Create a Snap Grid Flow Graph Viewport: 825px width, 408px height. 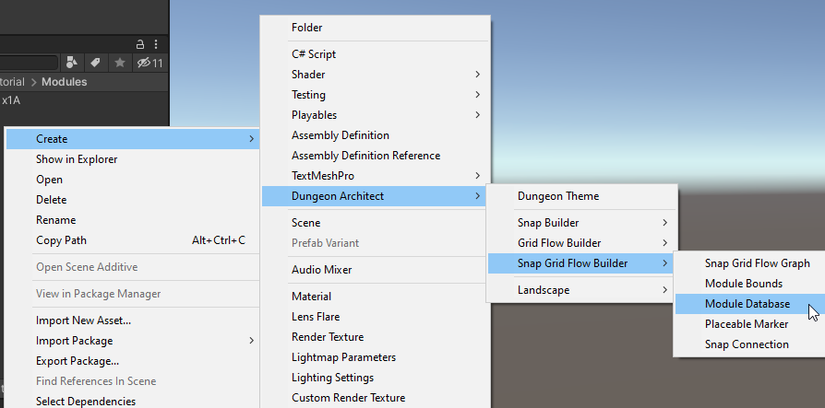coord(750,263)
